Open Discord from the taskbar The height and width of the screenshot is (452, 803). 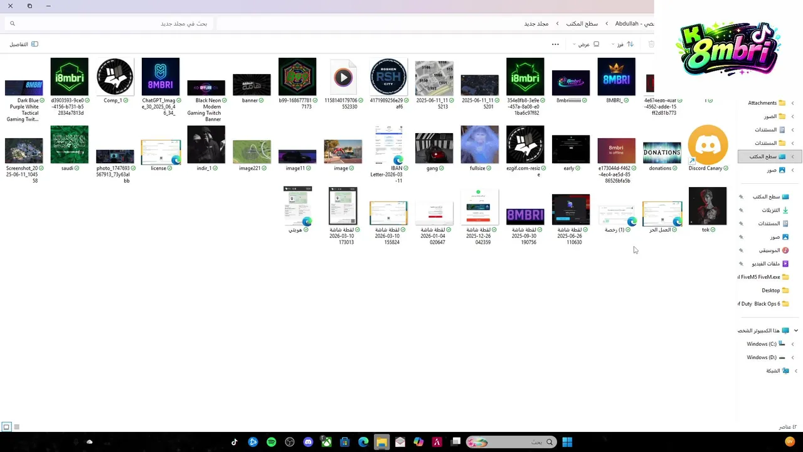[x=308, y=442]
